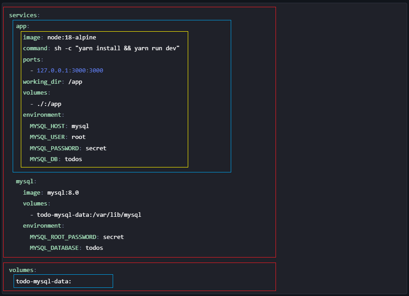Click the MYSQL_ROOT_PASSWORD key
Viewport: 409px width, 296px height.
click(x=63, y=237)
